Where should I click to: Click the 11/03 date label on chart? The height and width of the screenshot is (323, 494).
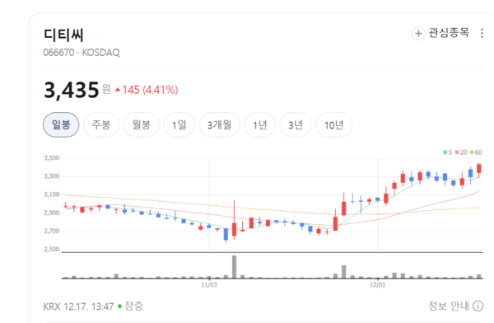pos(209,285)
